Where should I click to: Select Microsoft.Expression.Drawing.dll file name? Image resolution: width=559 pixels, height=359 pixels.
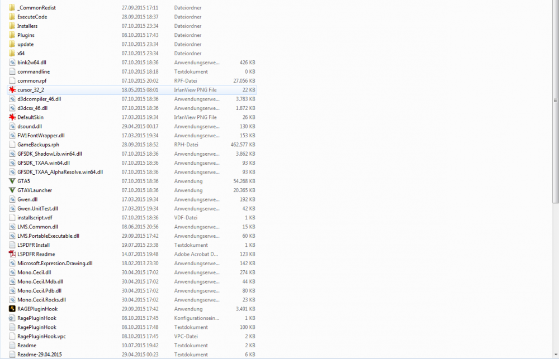[x=55, y=263]
